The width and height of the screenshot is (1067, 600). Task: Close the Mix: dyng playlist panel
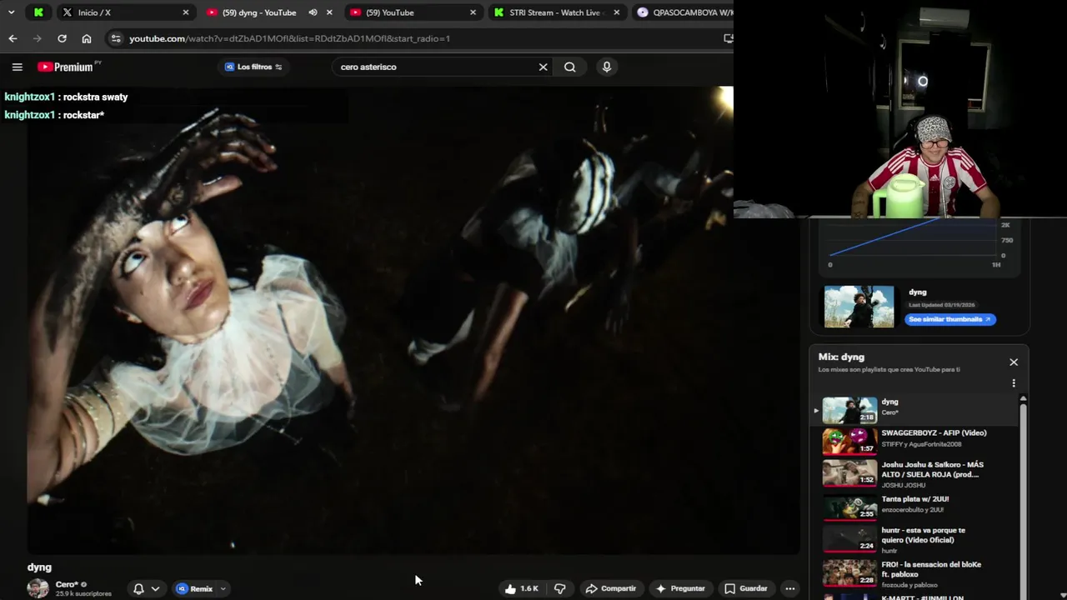click(1014, 362)
